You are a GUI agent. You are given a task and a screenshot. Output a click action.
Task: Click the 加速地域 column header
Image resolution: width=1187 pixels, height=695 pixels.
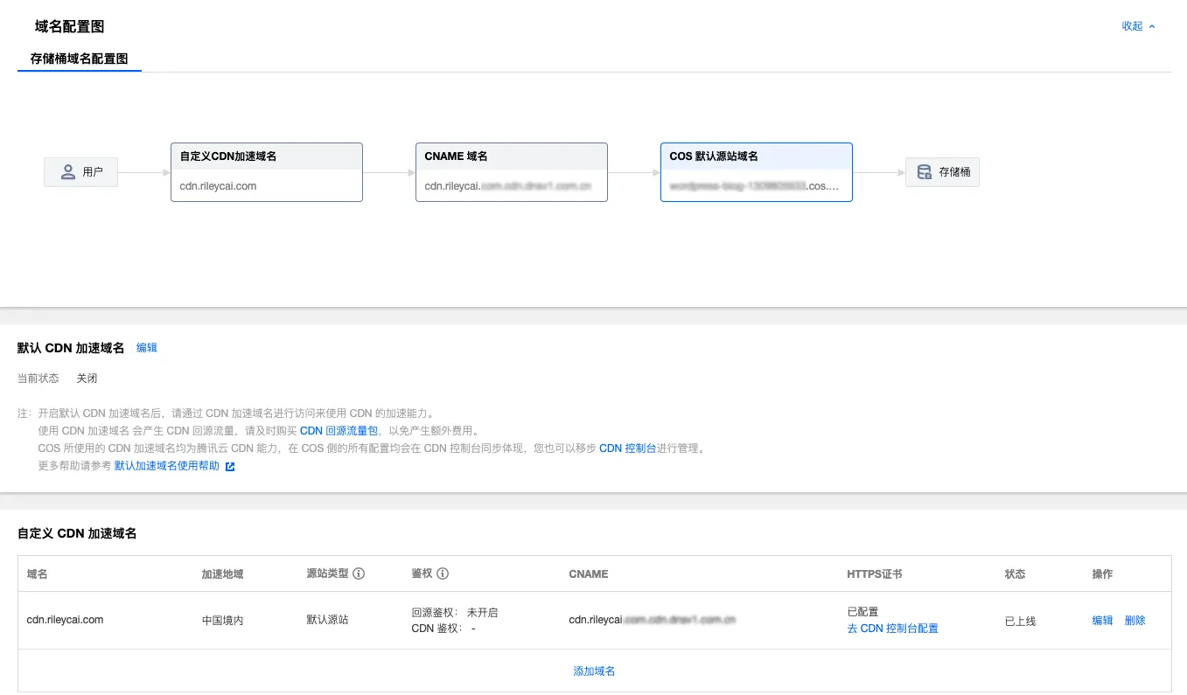tap(223, 574)
